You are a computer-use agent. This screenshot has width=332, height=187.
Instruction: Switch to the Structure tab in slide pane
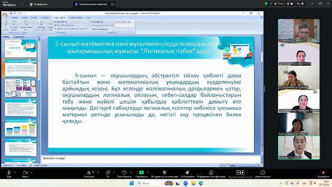pos(20,37)
